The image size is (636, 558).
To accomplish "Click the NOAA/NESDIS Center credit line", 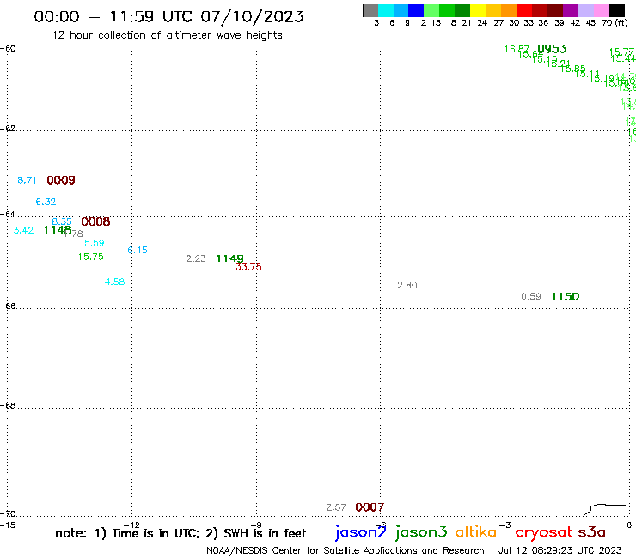I will pyautogui.click(x=346, y=551).
